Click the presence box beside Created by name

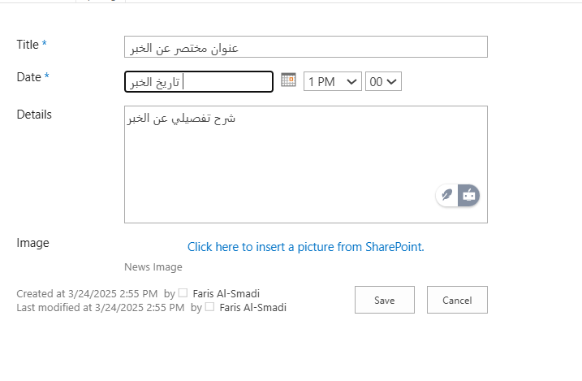(x=183, y=293)
